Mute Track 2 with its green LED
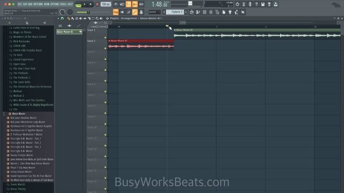 [x=105, y=48]
